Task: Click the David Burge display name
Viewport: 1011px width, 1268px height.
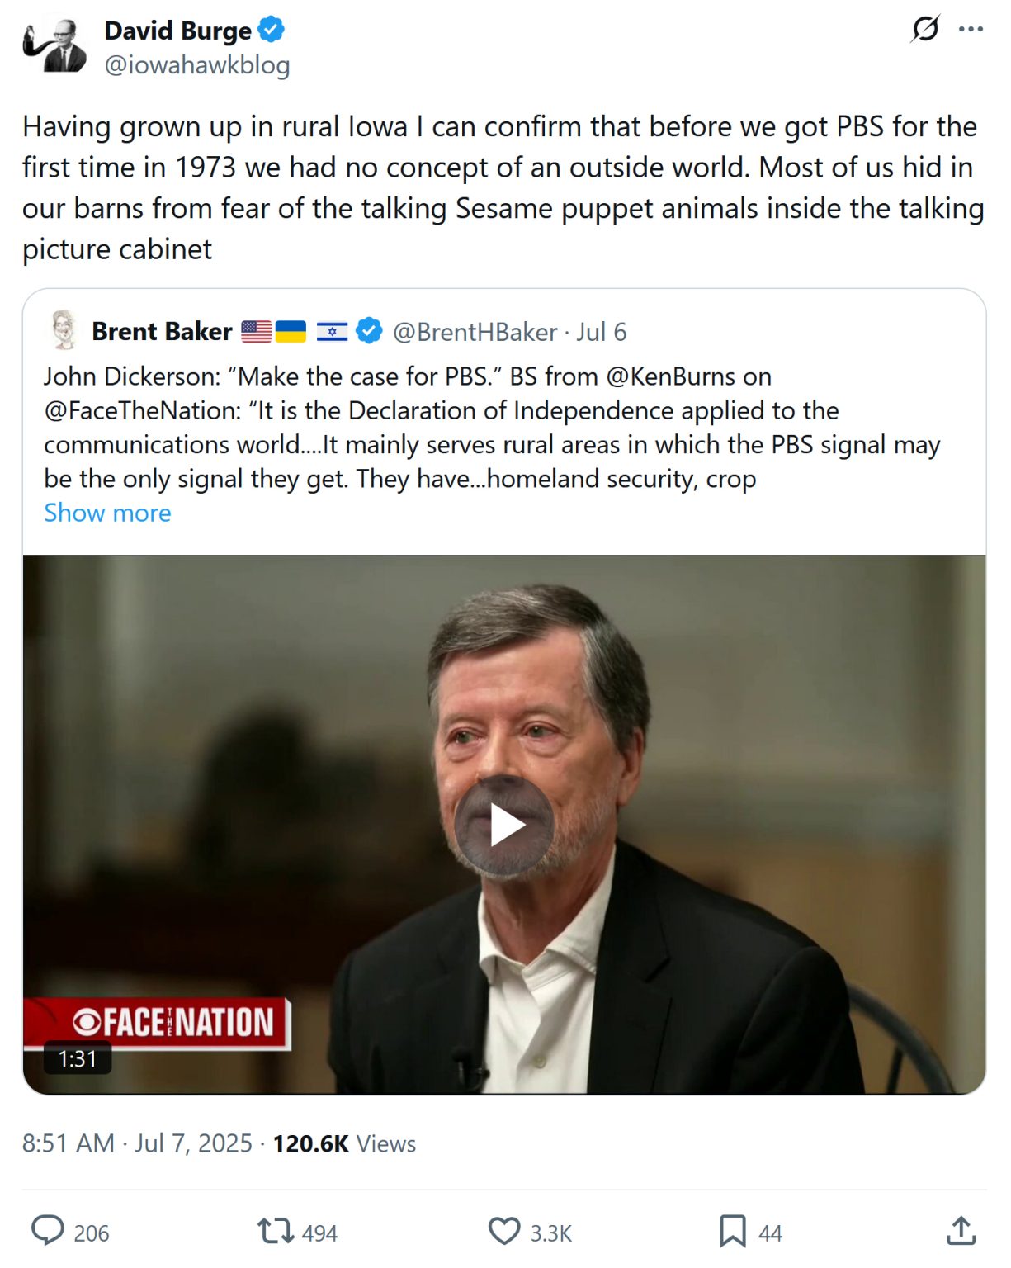Action: 177,31
